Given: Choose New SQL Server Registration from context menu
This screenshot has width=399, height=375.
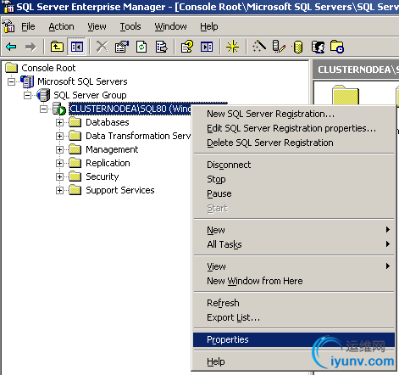Looking at the screenshot, I should (x=294, y=114).
